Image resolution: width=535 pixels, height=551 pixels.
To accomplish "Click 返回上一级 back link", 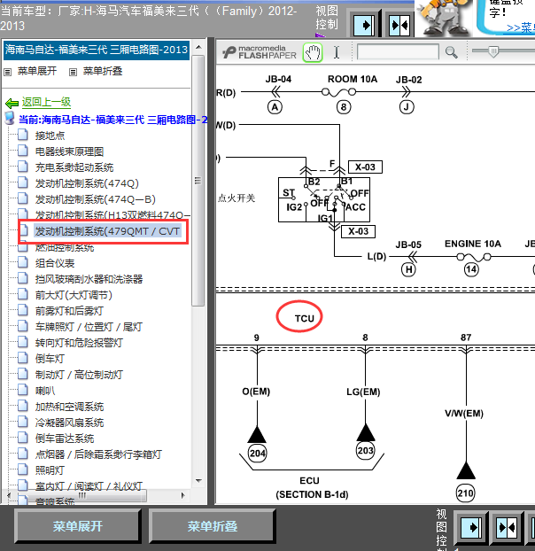I will point(46,102).
